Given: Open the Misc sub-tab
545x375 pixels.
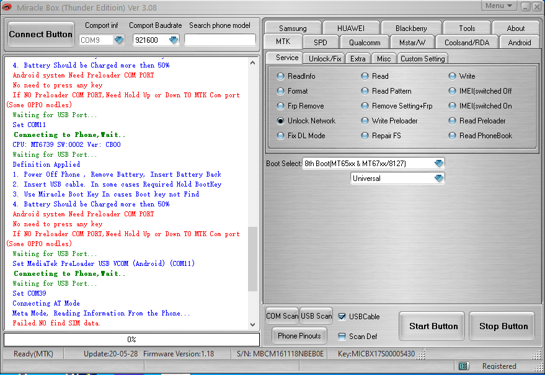Looking at the screenshot, I should tap(384, 59).
